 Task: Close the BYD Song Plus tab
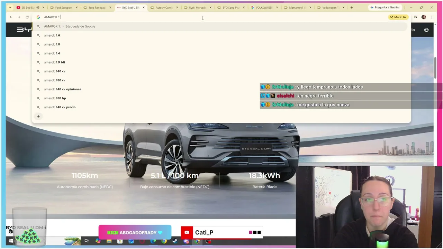pyautogui.click(x=244, y=8)
